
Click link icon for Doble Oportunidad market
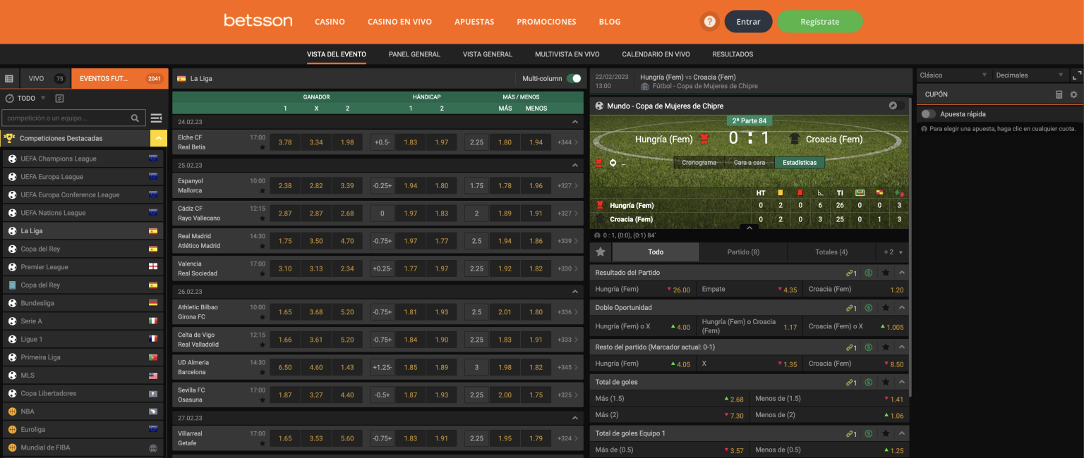(851, 308)
